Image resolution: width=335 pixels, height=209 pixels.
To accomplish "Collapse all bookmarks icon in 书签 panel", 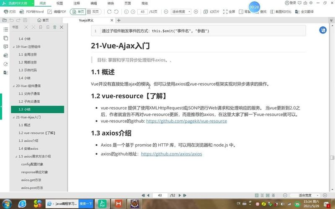I will (x=33, y=27).
